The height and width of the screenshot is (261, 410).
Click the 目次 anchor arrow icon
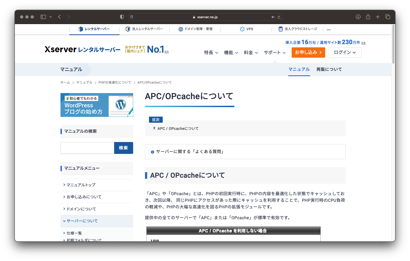(154, 128)
